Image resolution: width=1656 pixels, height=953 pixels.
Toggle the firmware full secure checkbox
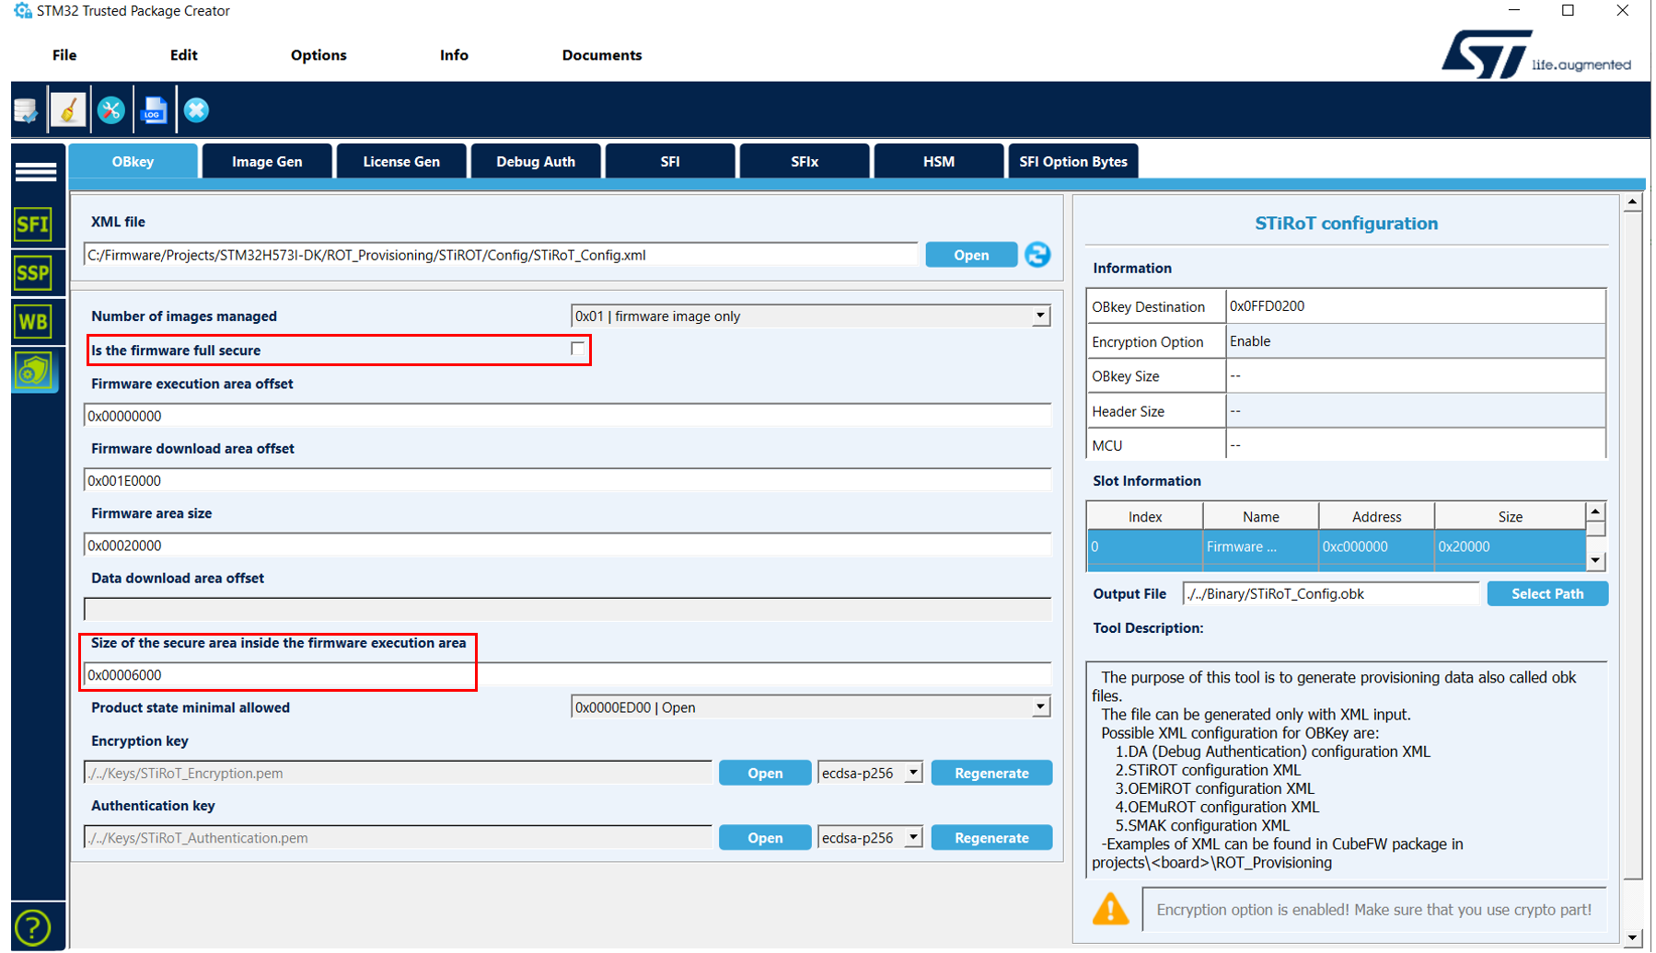[577, 349]
